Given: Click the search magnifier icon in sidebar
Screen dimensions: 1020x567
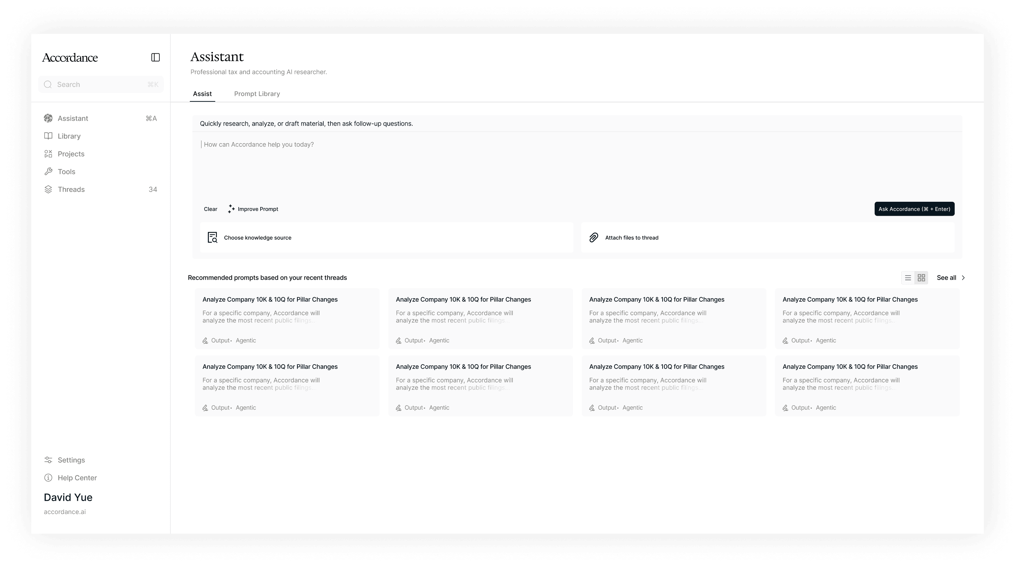Looking at the screenshot, I should pos(48,84).
